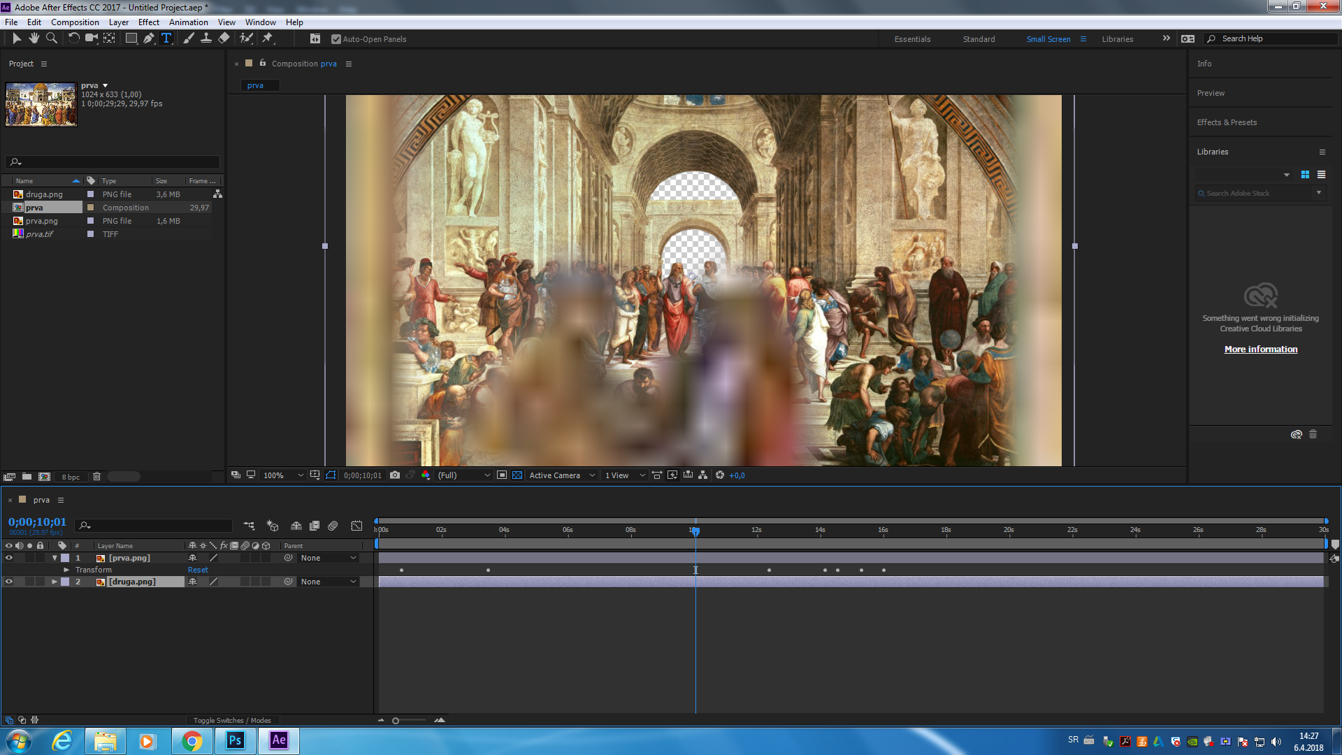Toggle Transparency Grid in viewer
This screenshot has width=1342, height=755.
(517, 475)
